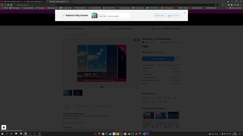Open the Free Stock Video bookmark

[x=153, y=8]
